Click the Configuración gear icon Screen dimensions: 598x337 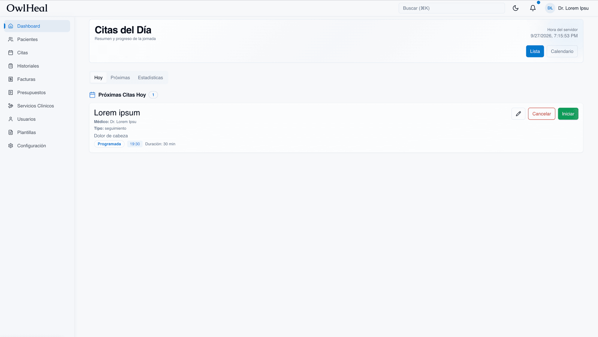pyautogui.click(x=11, y=146)
